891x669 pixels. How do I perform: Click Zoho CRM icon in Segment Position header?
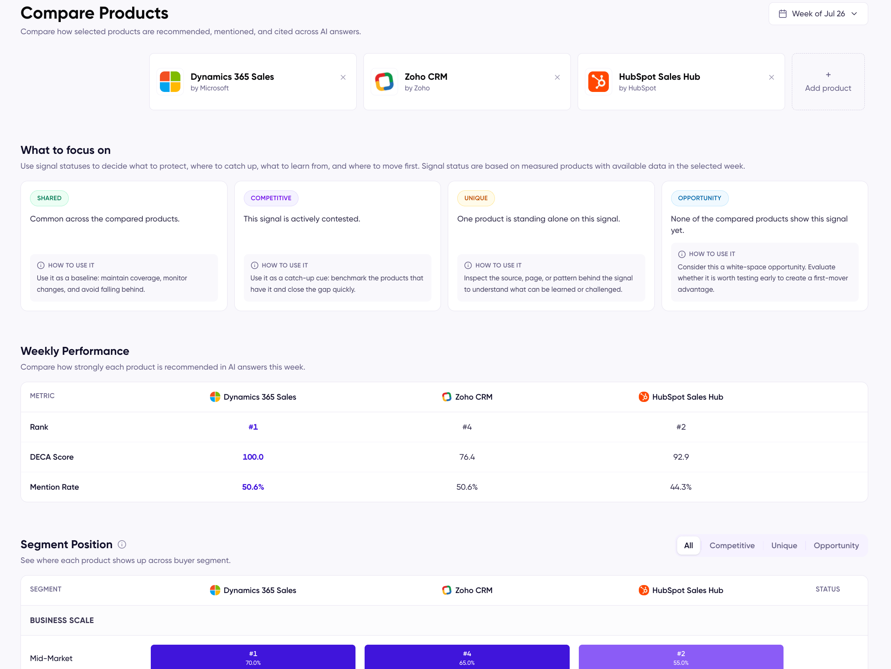(x=446, y=590)
